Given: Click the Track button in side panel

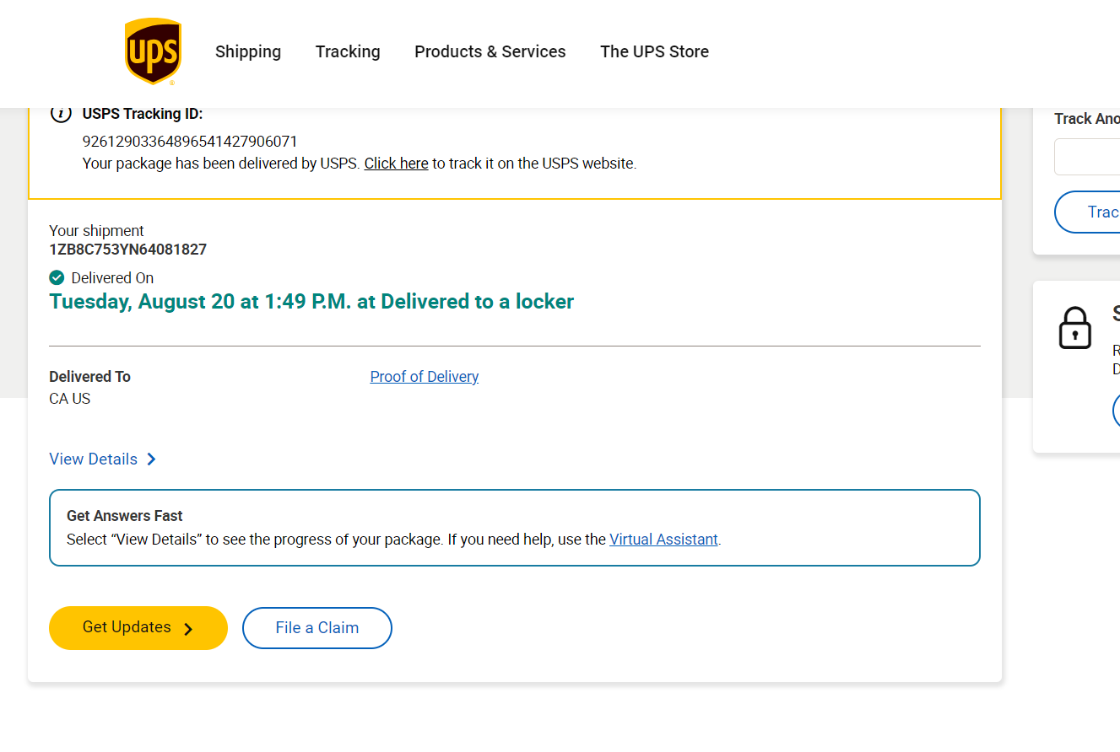Looking at the screenshot, I should pyautogui.click(x=1087, y=212).
